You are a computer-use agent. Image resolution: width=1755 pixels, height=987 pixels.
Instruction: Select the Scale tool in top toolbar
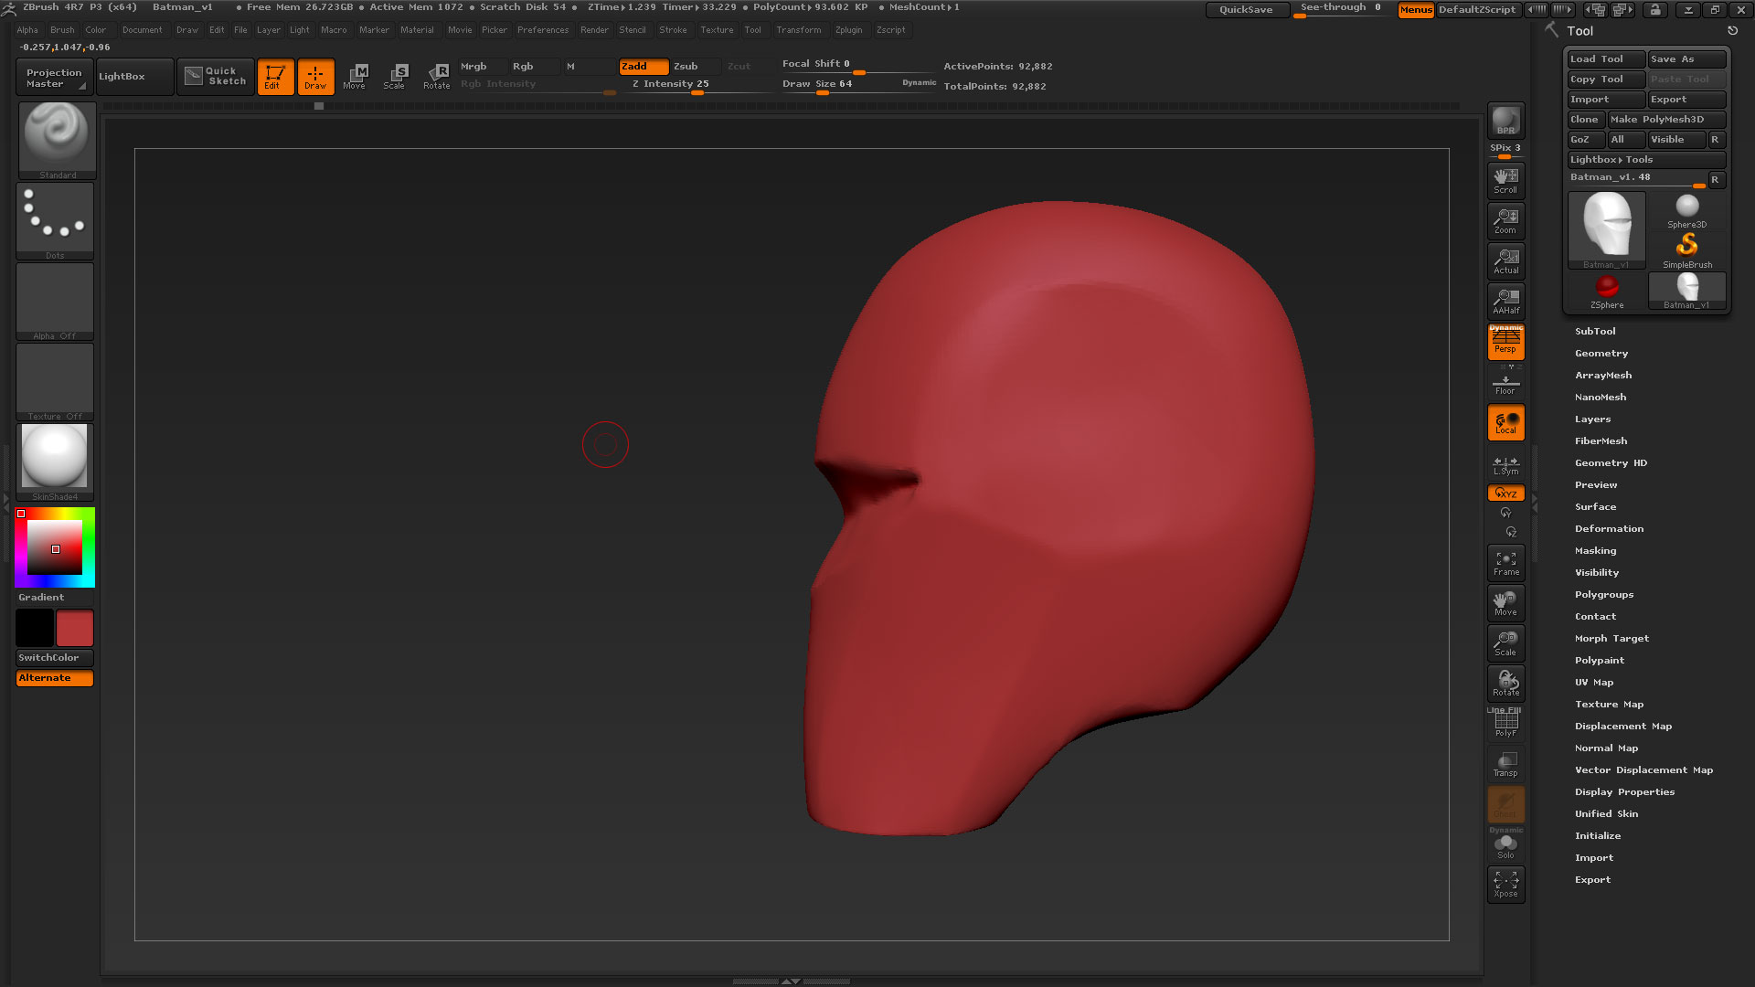[x=395, y=77]
